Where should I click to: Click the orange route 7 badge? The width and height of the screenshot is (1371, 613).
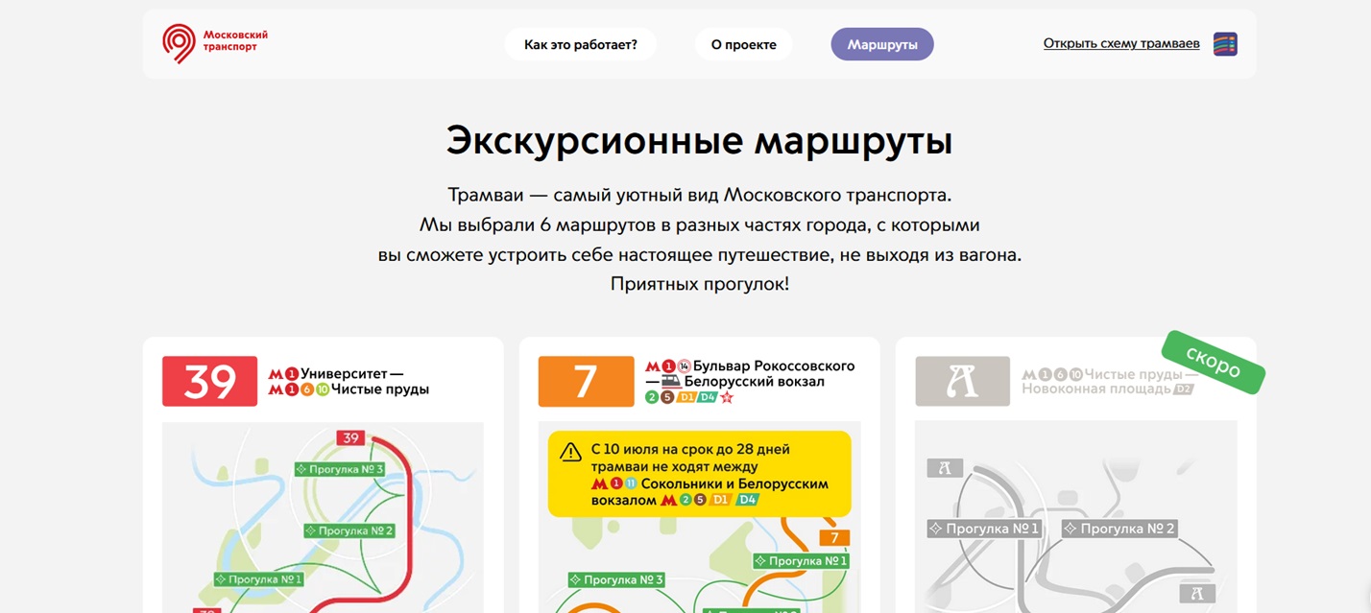[x=586, y=381]
